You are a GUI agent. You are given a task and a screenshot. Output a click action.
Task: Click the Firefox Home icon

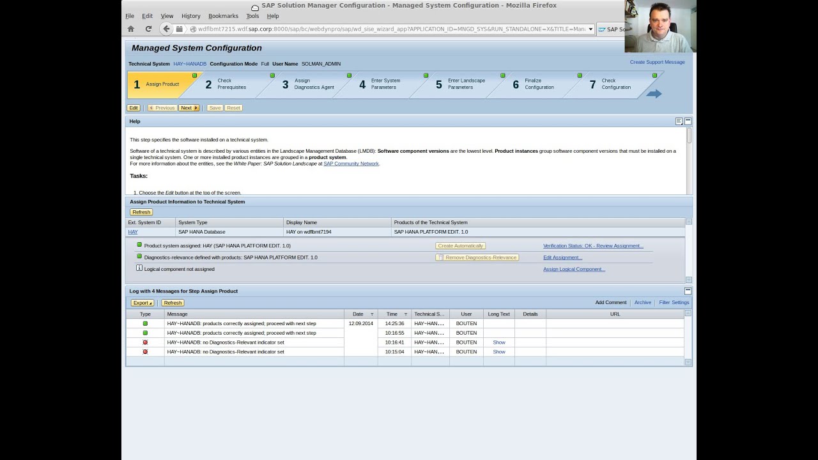[131, 29]
